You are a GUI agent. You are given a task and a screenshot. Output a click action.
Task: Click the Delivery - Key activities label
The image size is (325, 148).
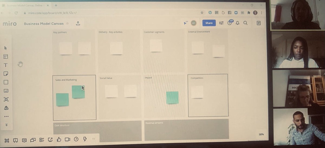110,32
